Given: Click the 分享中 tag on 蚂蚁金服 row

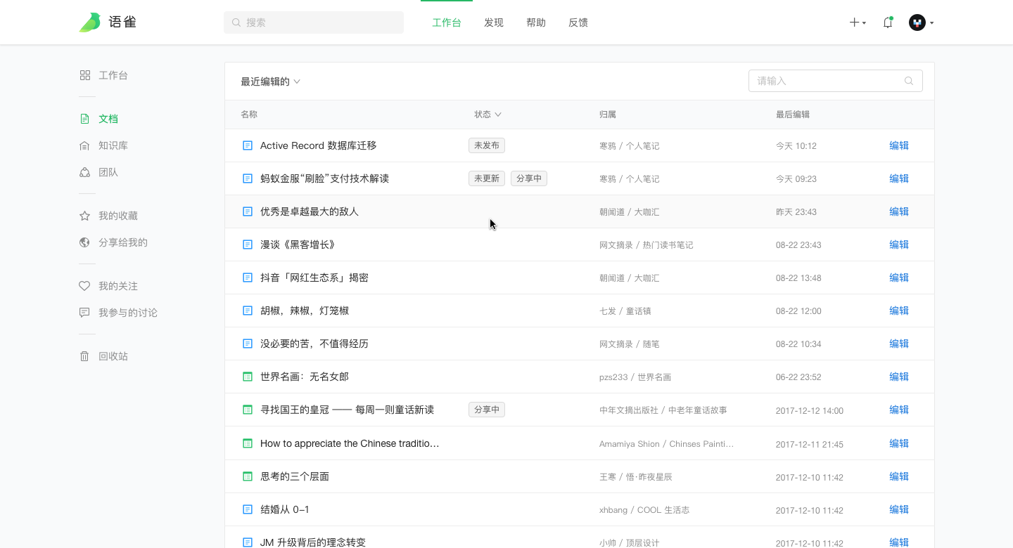Looking at the screenshot, I should coord(529,178).
